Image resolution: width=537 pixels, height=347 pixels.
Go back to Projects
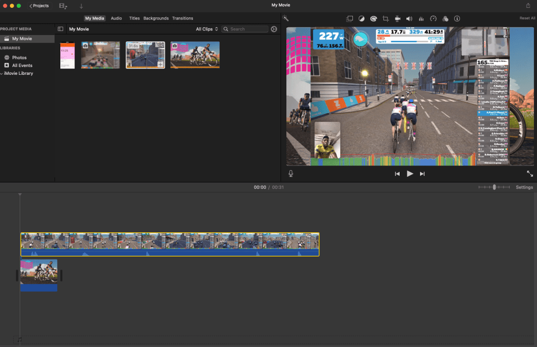[39, 6]
